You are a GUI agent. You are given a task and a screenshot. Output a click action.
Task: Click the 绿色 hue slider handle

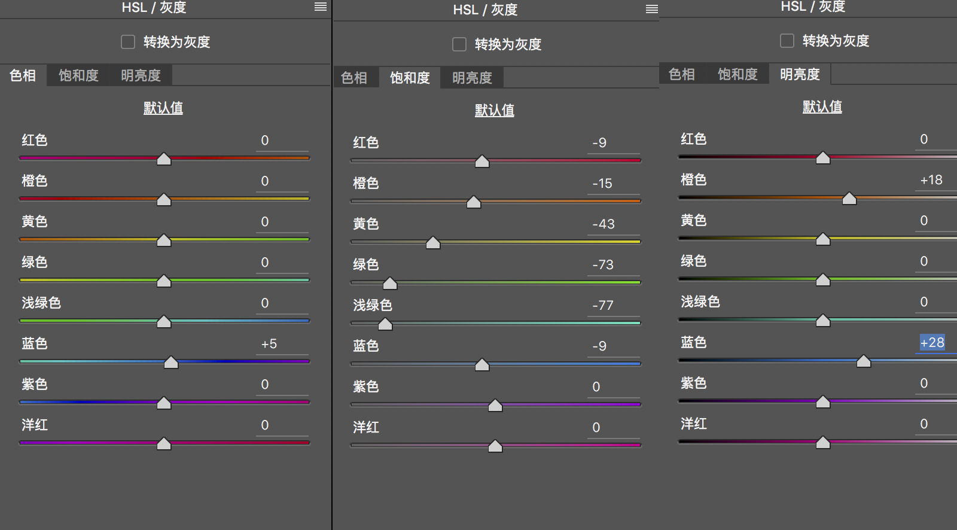click(164, 281)
